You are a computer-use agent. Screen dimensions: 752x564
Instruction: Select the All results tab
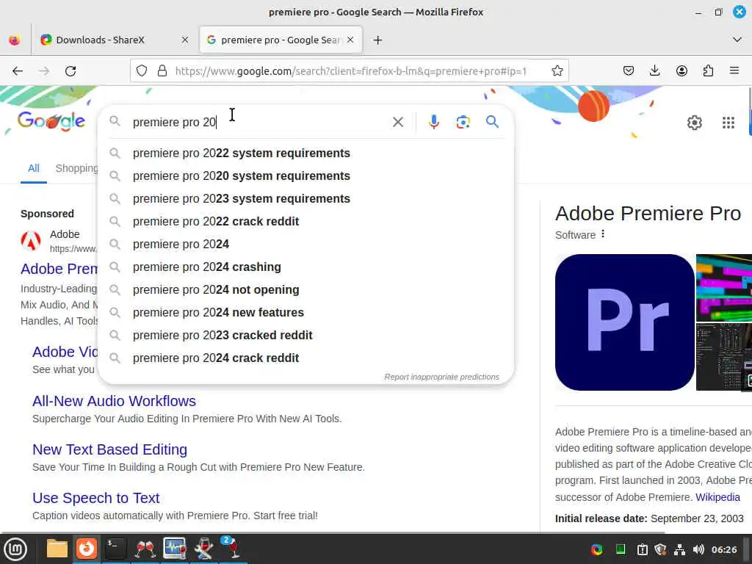[x=34, y=168]
